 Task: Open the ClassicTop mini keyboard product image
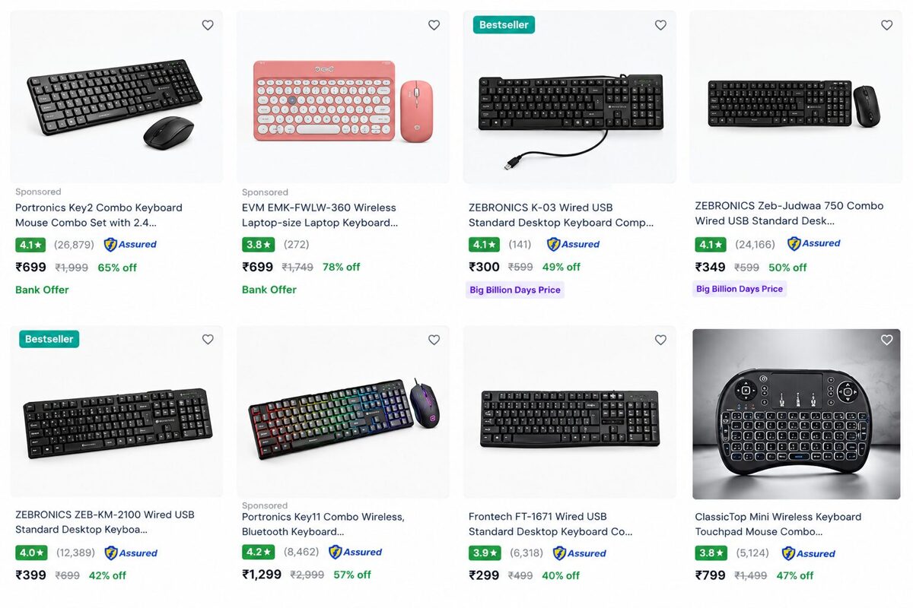pyautogui.click(x=796, y=414)
